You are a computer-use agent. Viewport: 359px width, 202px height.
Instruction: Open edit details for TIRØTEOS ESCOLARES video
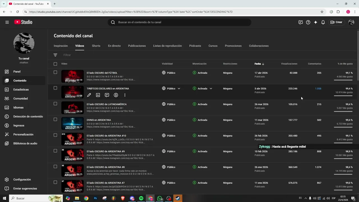[x=89, y=95]
